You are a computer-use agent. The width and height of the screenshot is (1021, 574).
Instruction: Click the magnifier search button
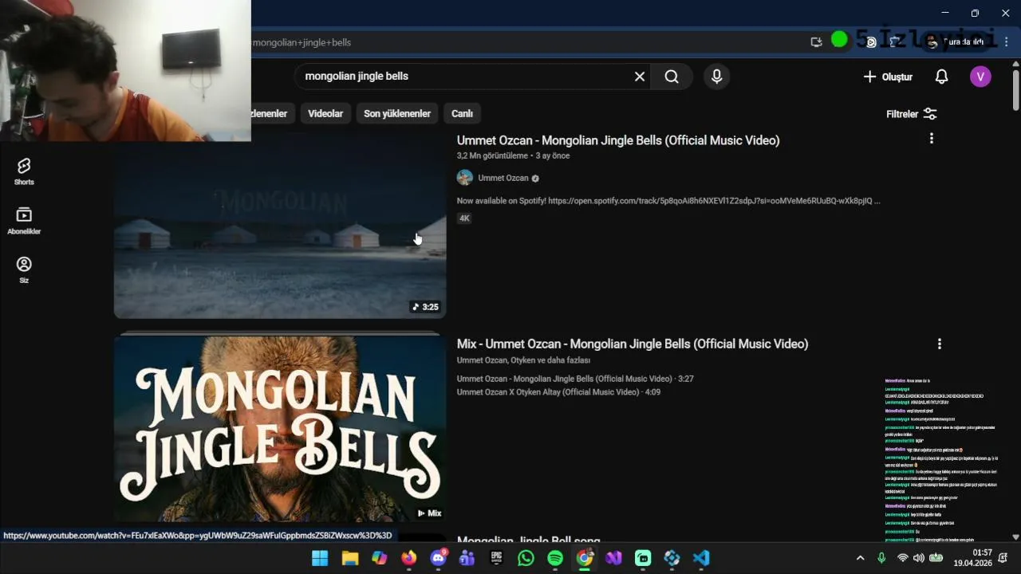click(672, 77)
